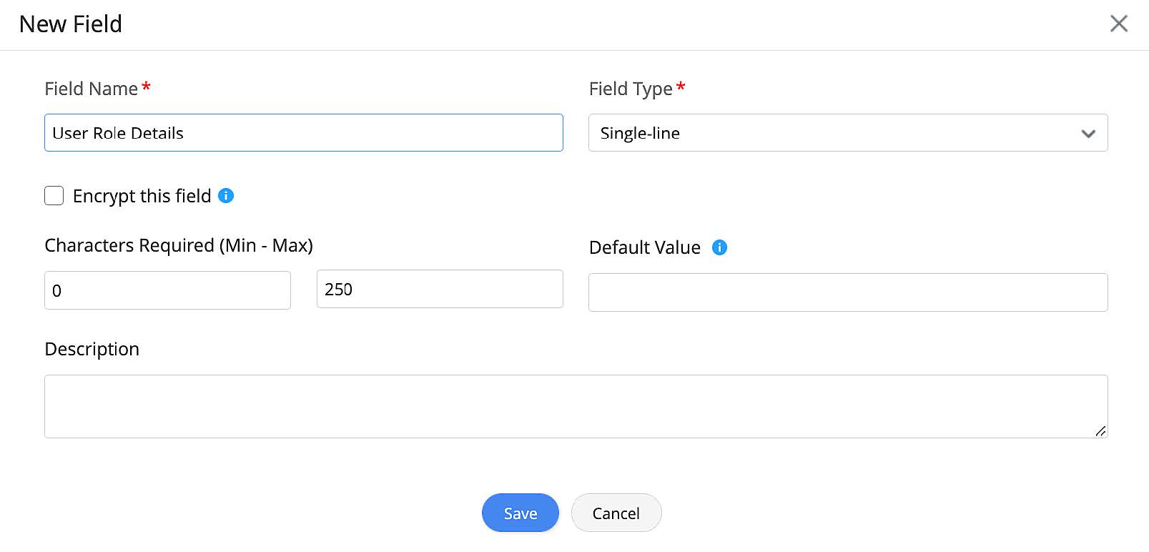
Task: Click the "Description" label
Action: [x=92, y=349]
